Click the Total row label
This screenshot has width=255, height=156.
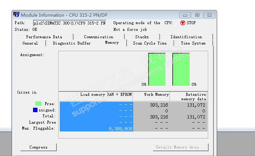49,116
